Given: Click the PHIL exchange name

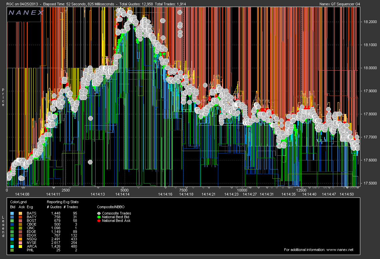Looking at the screenshot, I should 30,250.
